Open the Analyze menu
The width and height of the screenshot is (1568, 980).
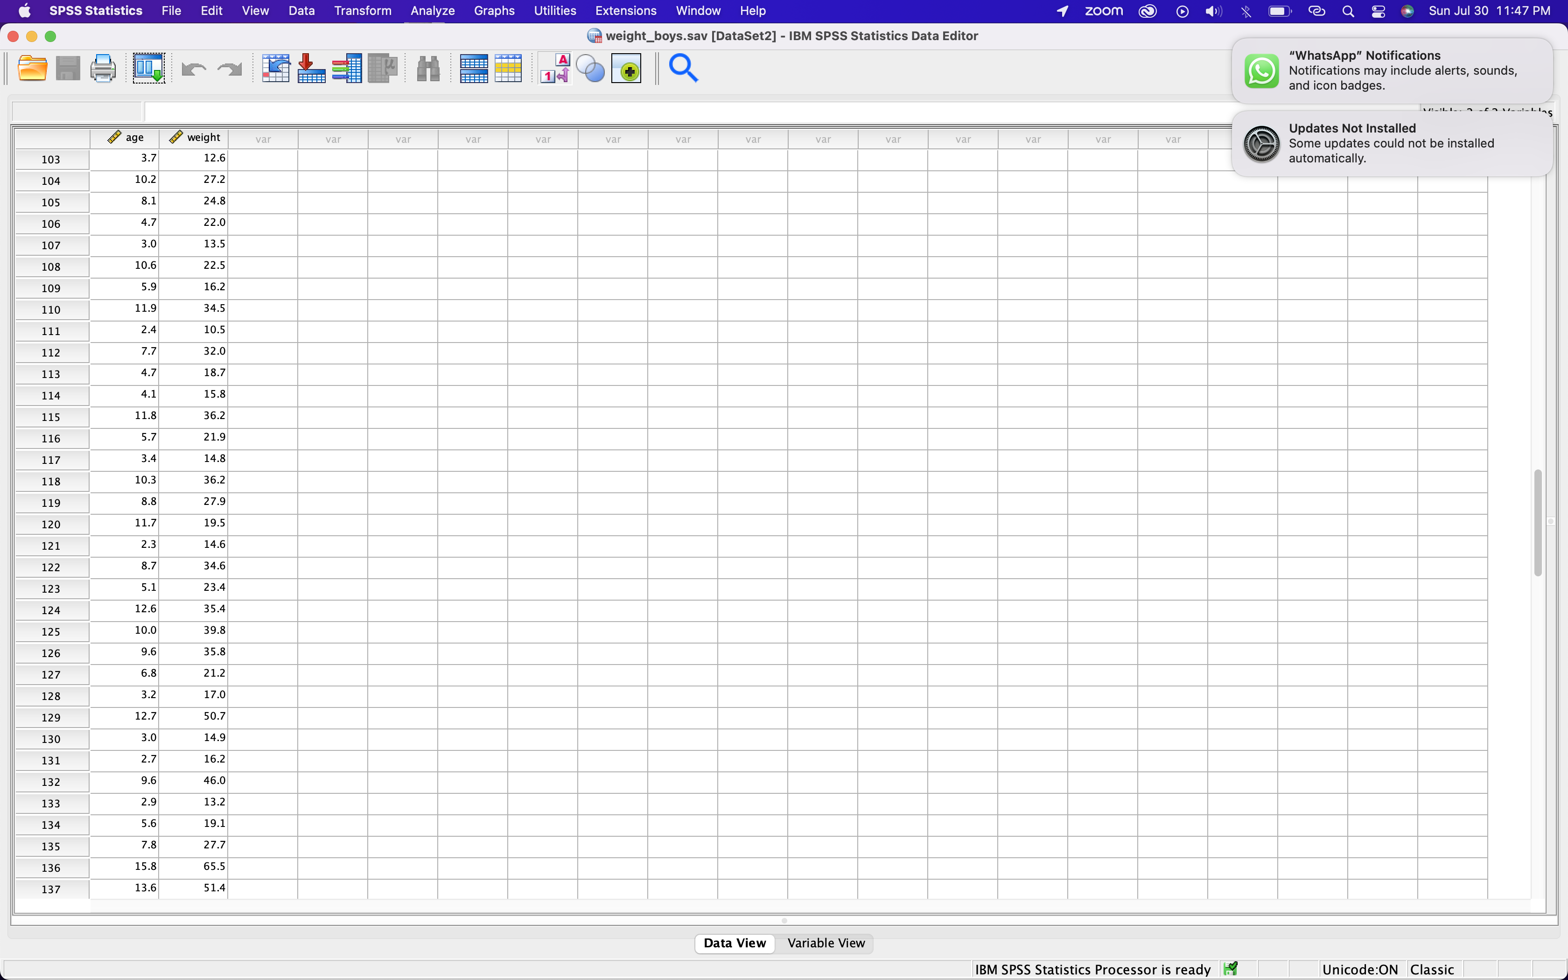tap(432, 10)
